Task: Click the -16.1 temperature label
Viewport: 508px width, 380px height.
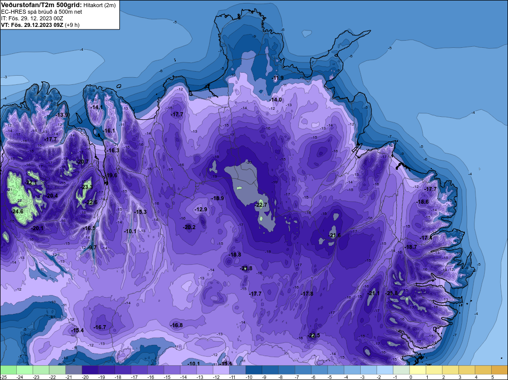Action: (109, 131)
